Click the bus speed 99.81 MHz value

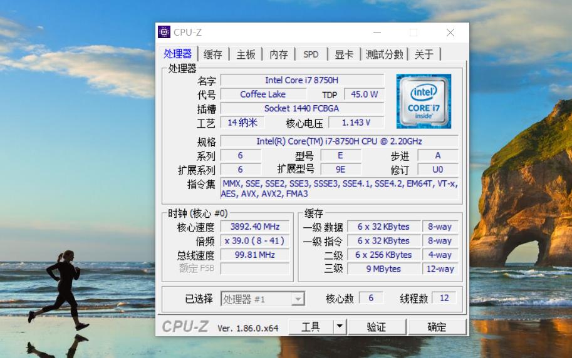(x=255, y=255)
